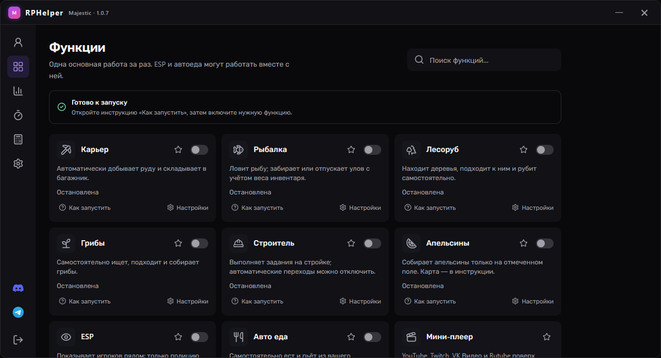Star the Строитель function card
This screenshot has width=661, height=358.
[x=351, y=243]
